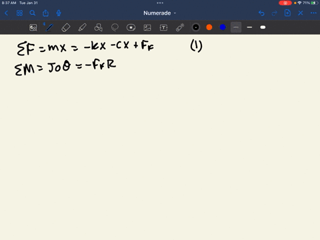Choose the black pen color
This screenshot has height=240, width=320.
(196, 27)
